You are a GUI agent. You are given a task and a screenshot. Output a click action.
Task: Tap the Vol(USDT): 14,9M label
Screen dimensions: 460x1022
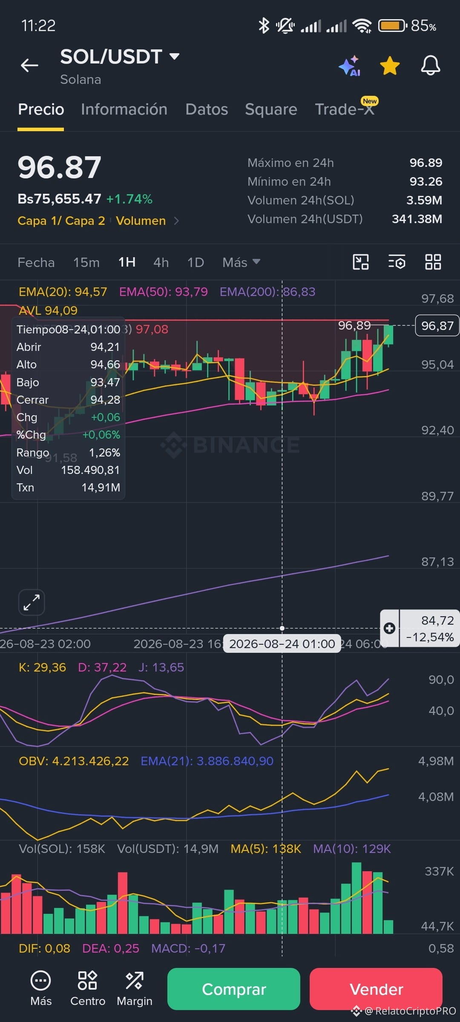(x=168, y=849)
